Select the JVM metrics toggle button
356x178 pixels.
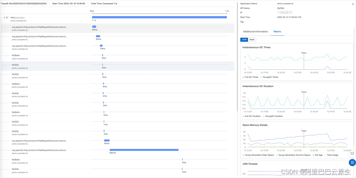244,40
